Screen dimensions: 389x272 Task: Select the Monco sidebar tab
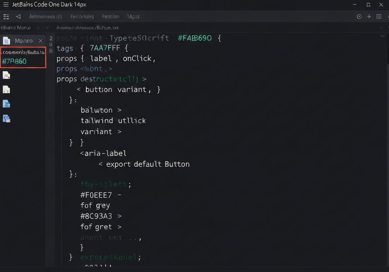[x=23, y=41]
